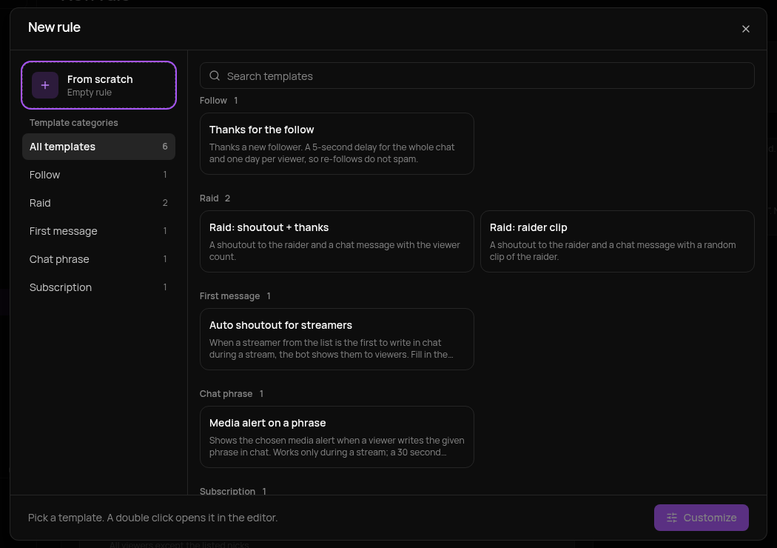Focus the Search templates field
Screen dimensions: 777x548
click(x=477, y=76)
